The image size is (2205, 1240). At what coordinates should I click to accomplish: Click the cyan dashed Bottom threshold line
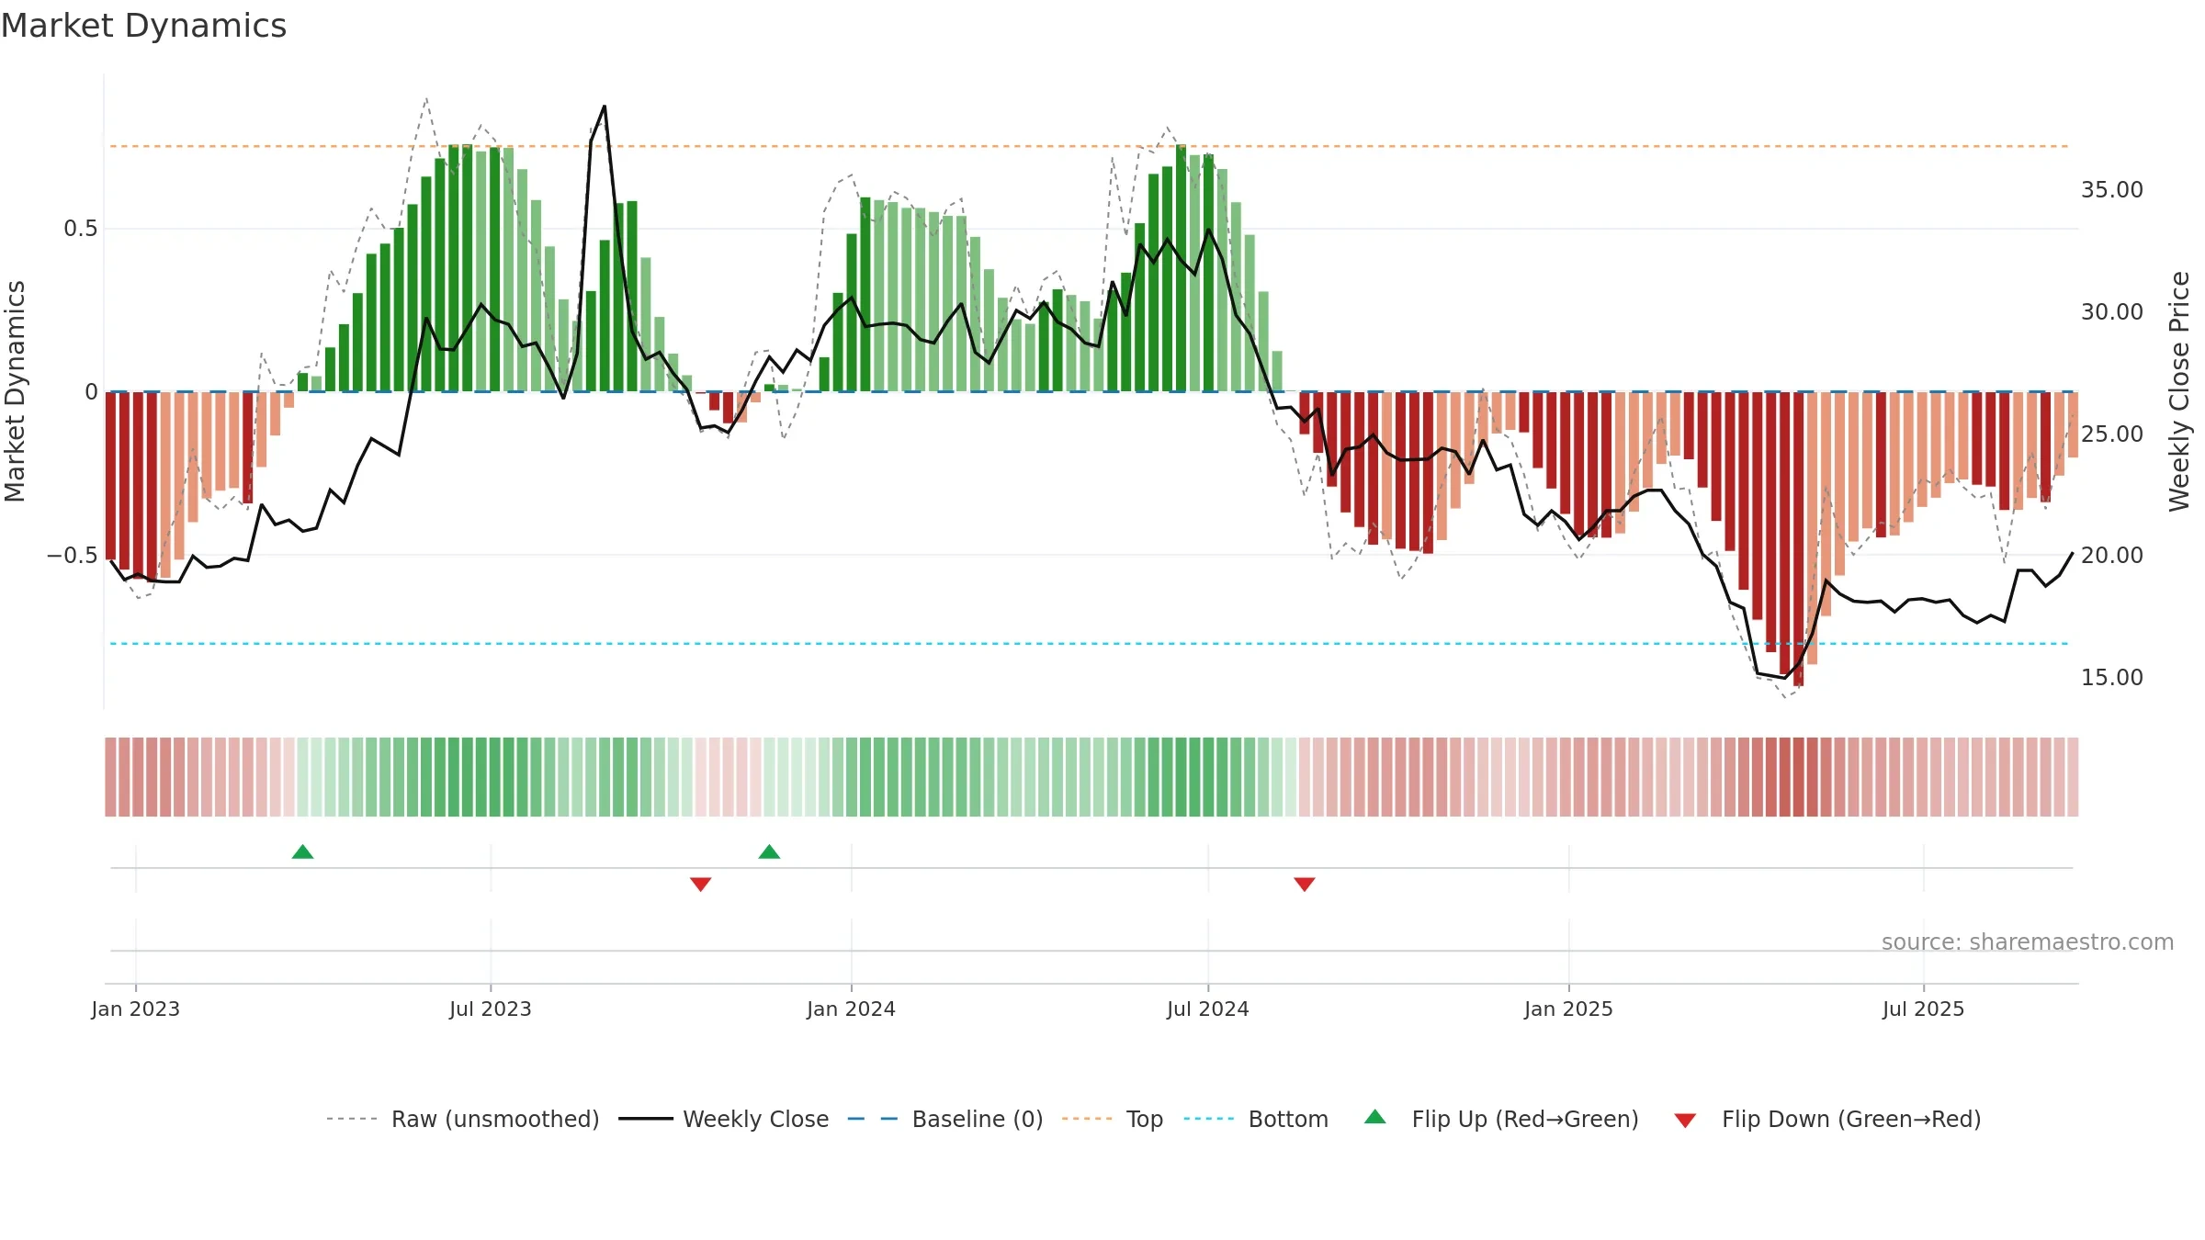coord(1089,643)
